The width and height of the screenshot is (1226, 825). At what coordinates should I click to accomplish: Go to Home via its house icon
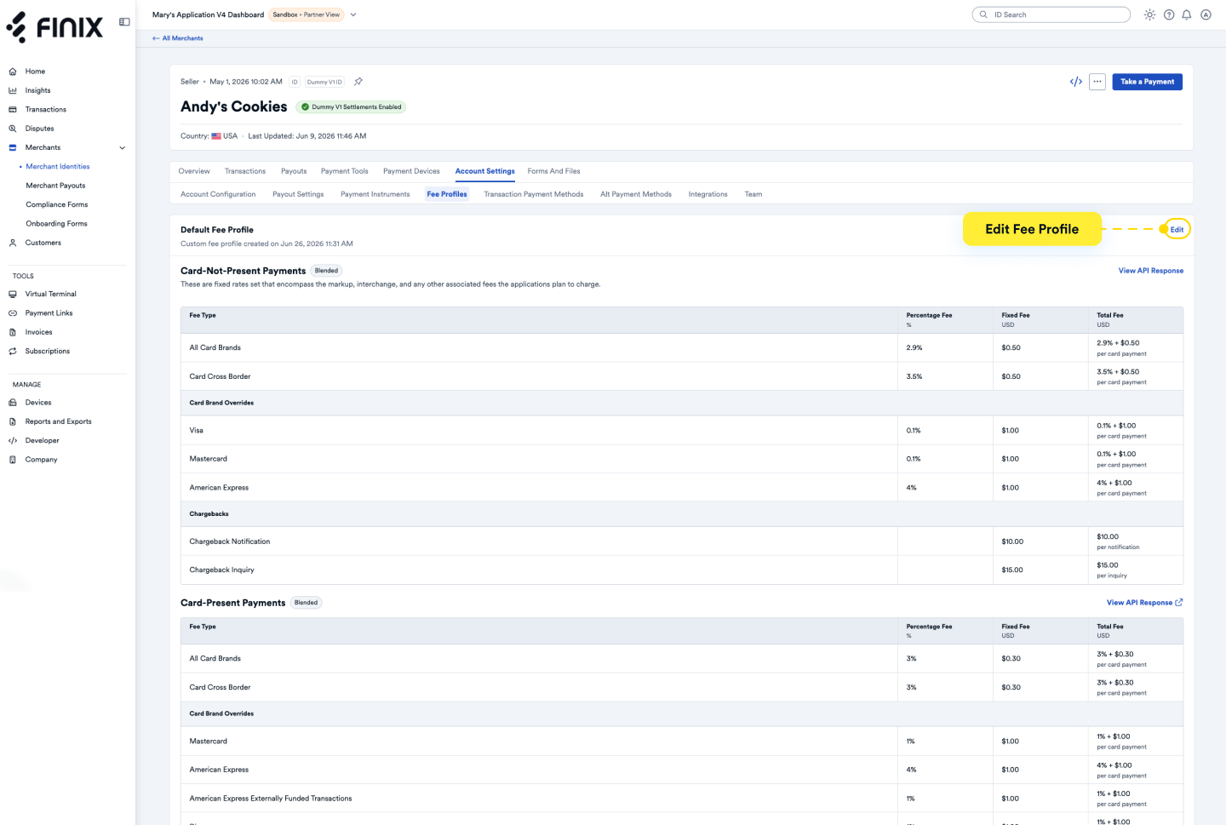point(13,72)
